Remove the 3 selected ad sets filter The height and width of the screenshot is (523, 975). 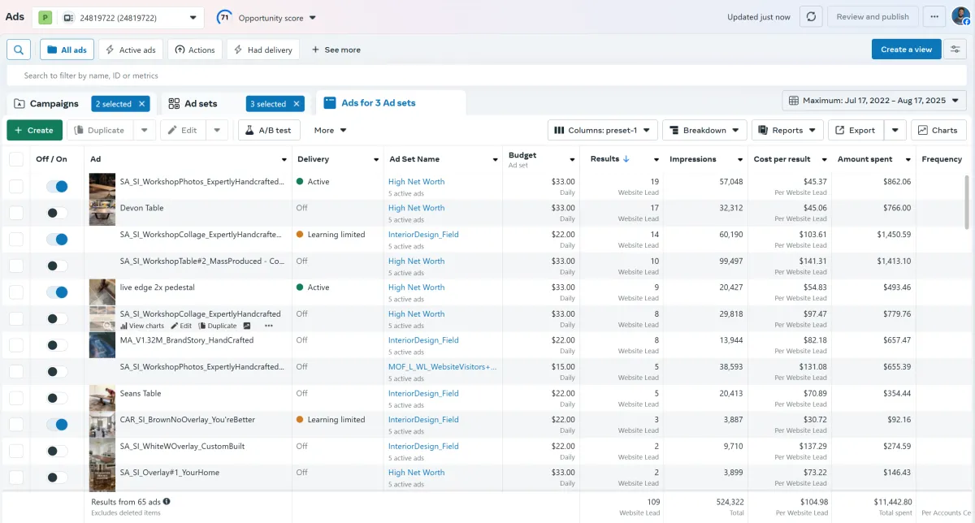point(297,104)
